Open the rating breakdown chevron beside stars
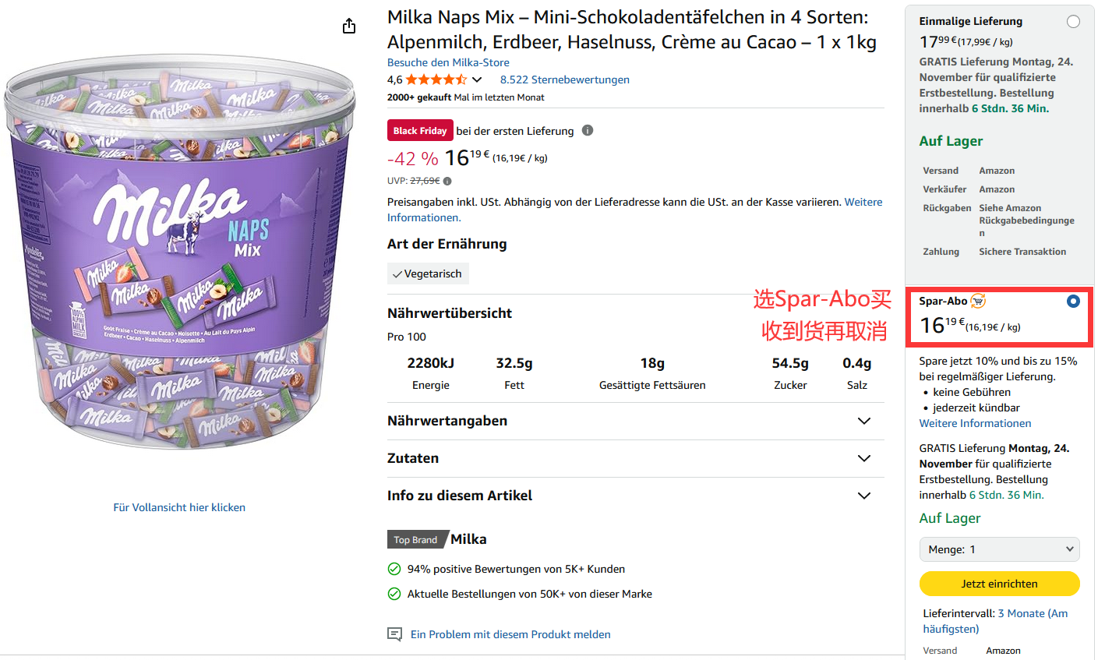This screenshot has height=660, width=1098. click(x=477, y=79)
